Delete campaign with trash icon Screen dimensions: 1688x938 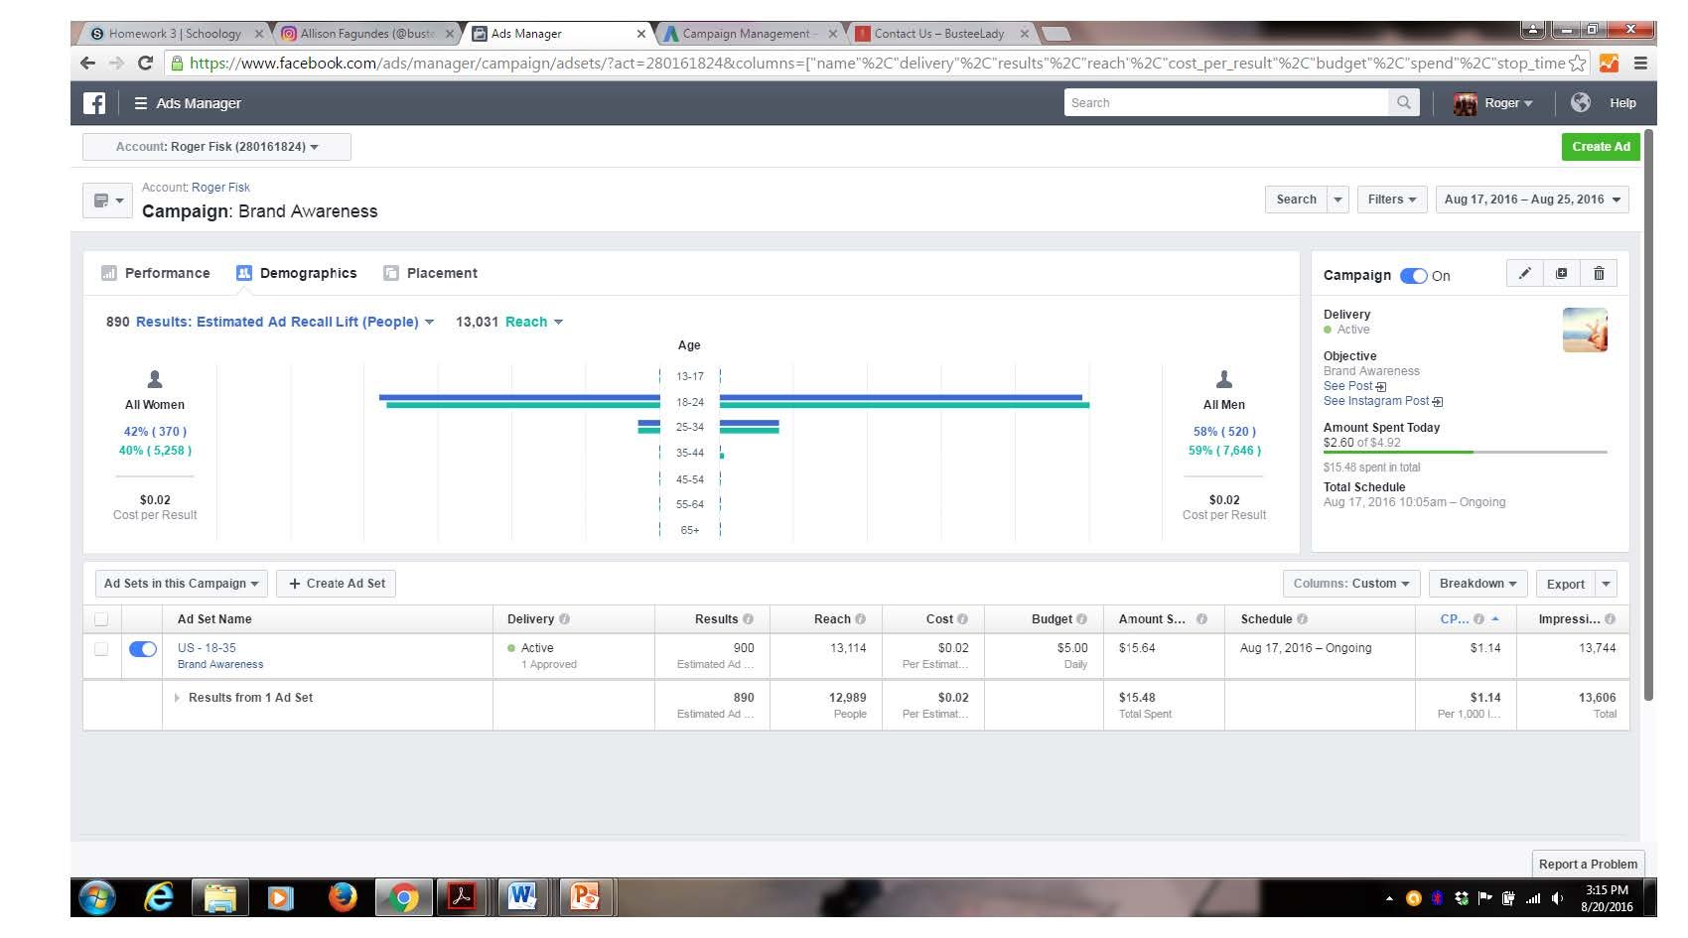click(1599, 273)
